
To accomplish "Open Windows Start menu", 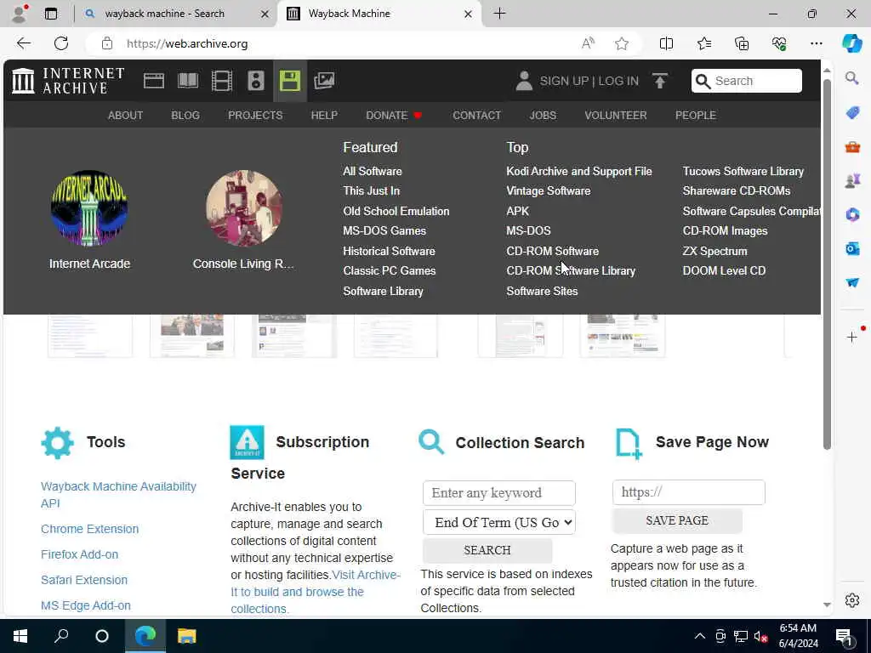I will tap(20, 636).
